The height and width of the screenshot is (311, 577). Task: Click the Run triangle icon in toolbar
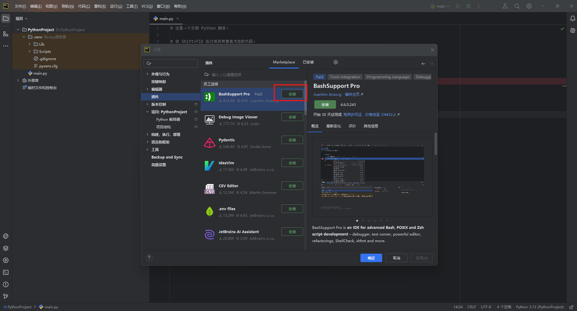458,6
